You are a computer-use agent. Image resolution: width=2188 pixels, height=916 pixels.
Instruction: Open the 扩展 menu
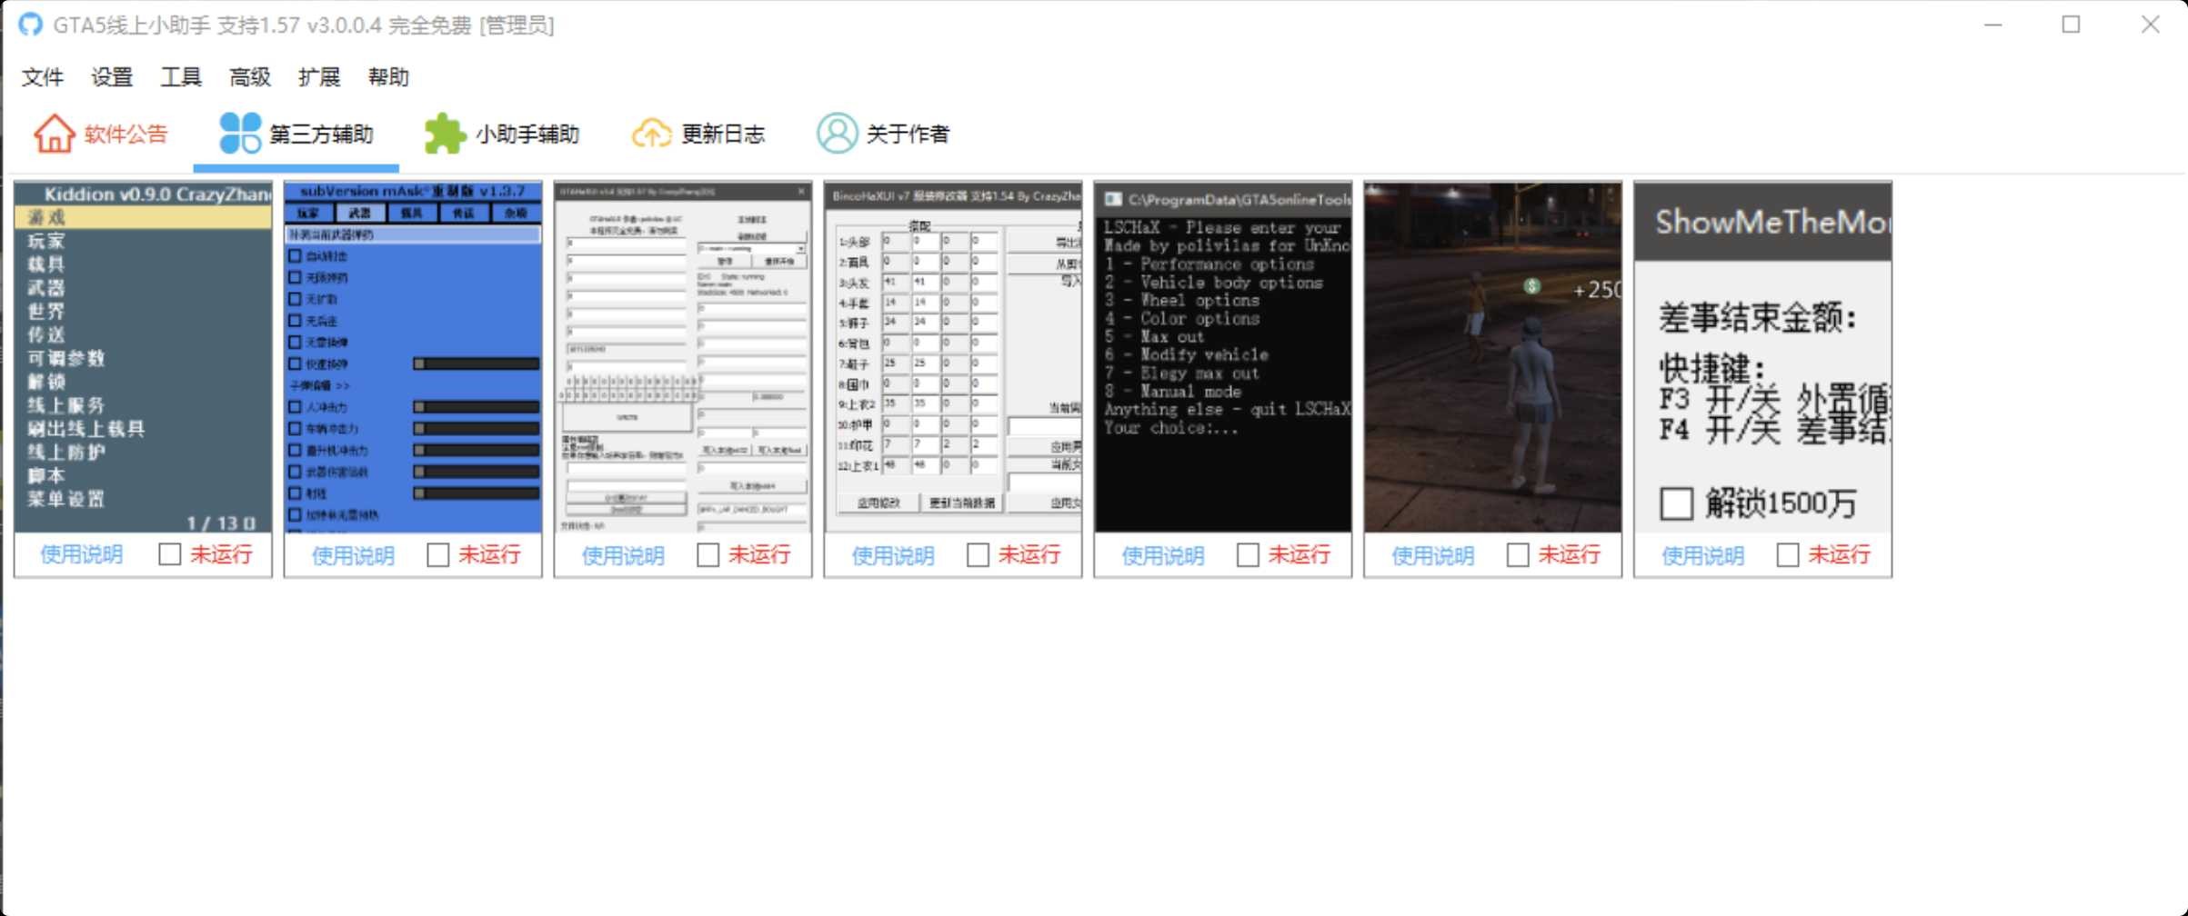[319, 77]
